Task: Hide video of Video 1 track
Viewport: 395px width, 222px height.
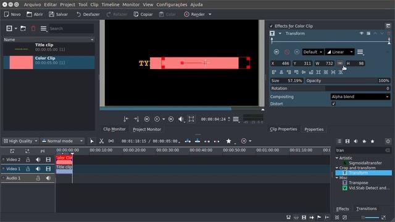Action: coord(48,169)
